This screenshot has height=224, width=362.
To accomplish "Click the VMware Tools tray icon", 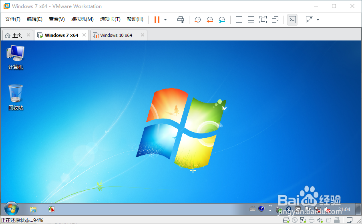I will point(298,209).
